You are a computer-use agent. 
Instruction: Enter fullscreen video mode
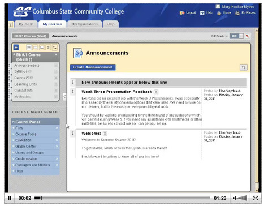256,198
